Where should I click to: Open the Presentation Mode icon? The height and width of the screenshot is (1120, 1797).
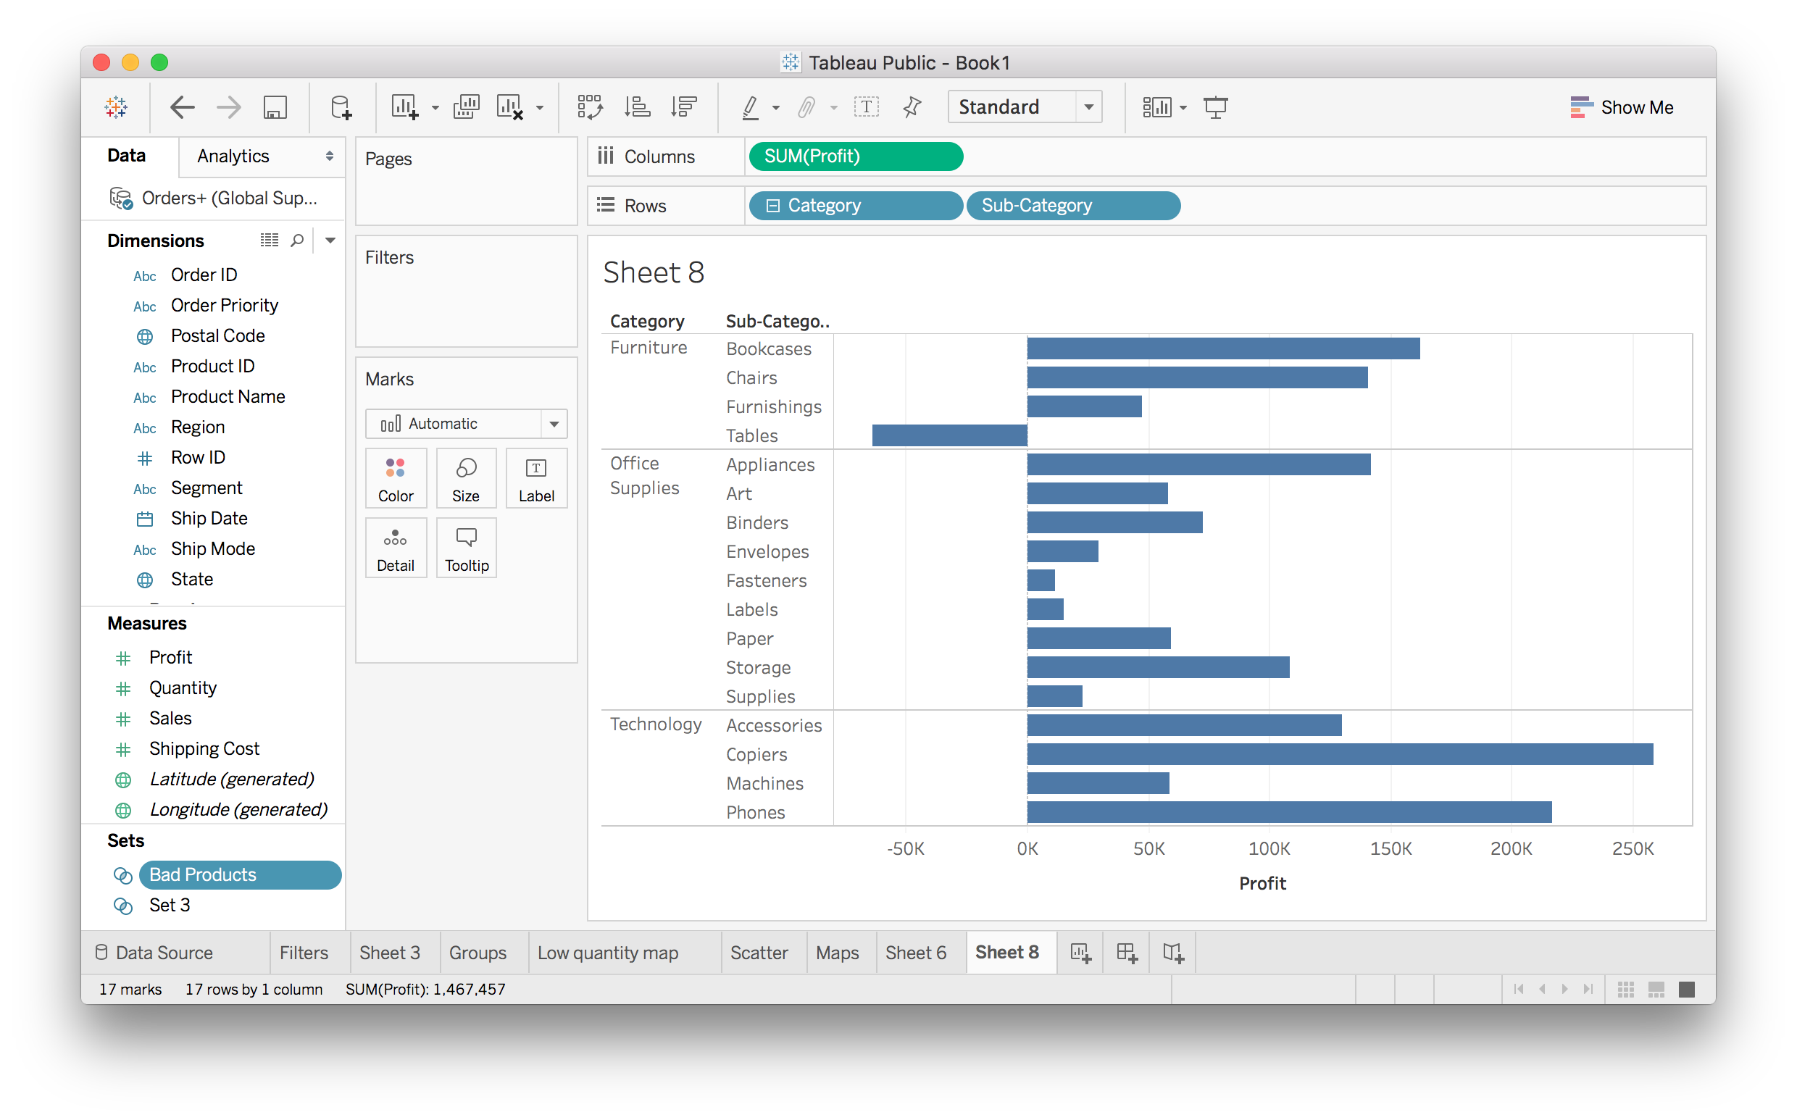coord(1215,107)
